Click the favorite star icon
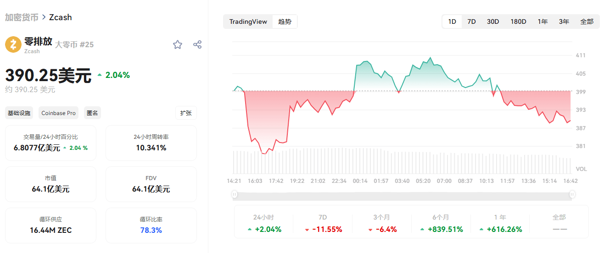 tap(178, 44)
